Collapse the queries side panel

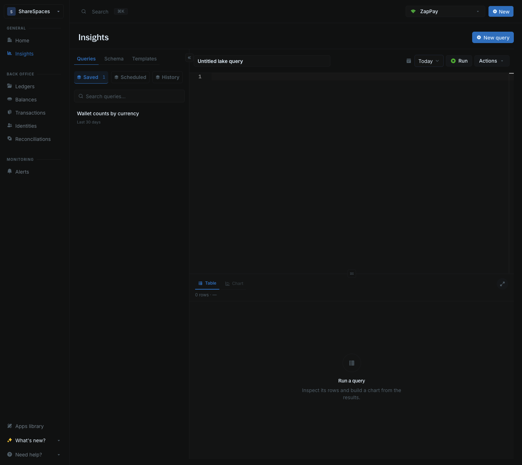pos(189,58)
